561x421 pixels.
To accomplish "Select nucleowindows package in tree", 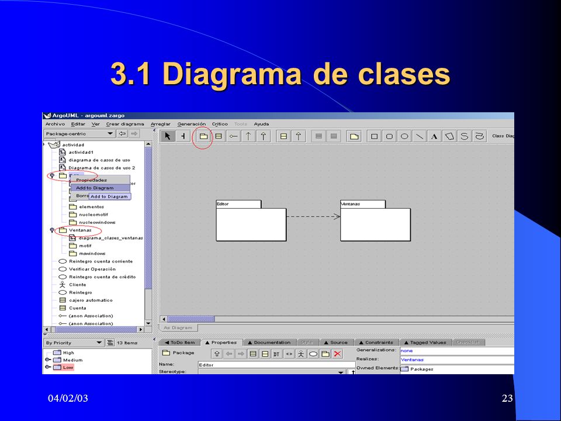I will tap(92, 222).
